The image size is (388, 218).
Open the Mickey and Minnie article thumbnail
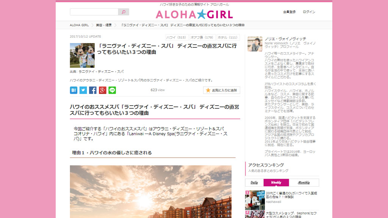coord(82,55)
